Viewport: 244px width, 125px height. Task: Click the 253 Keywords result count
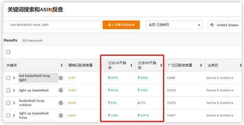pyautogui.click(x=32, y=41)
